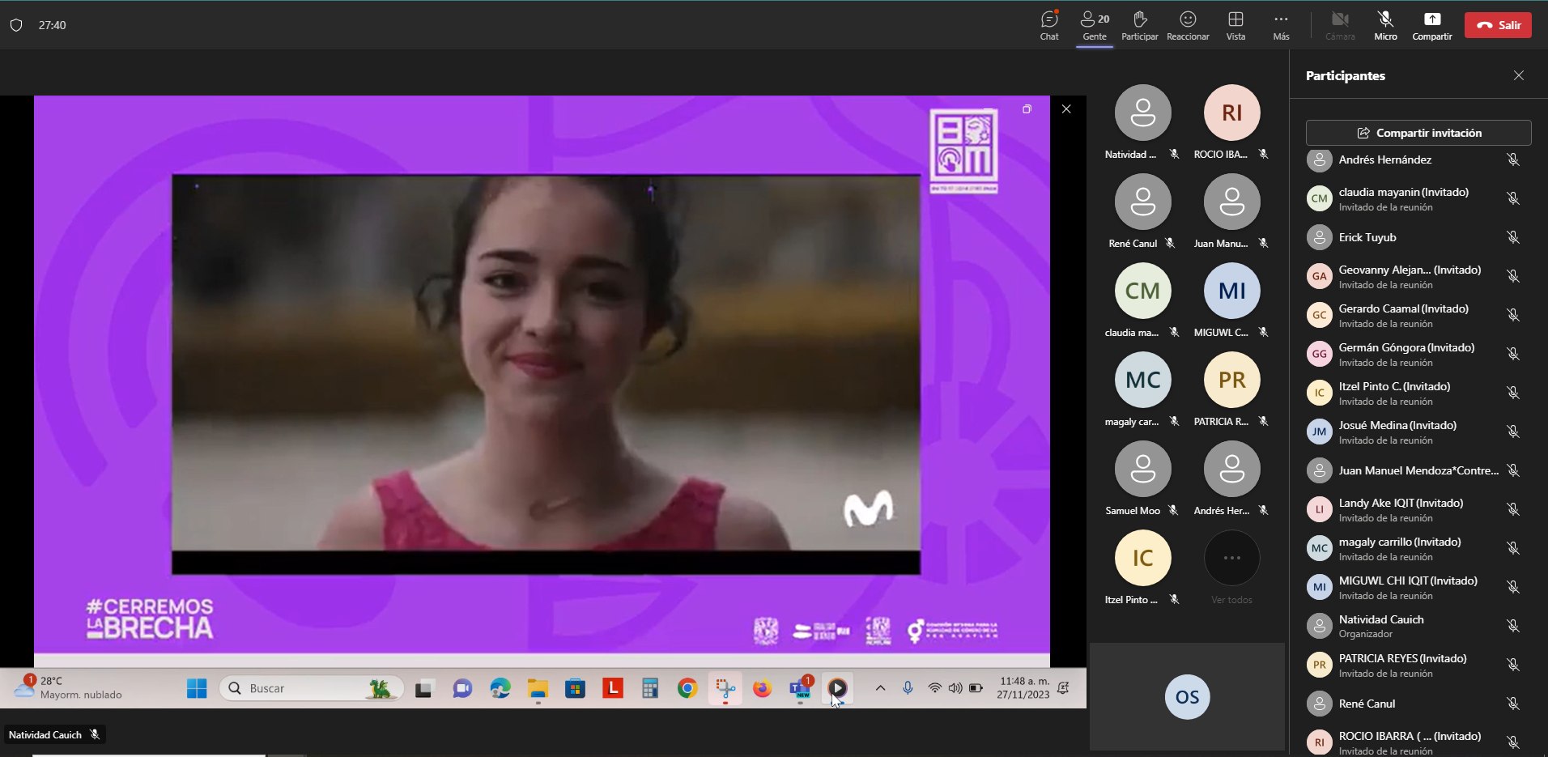The image size is (1548, 757).
Task: Click Microsoft Teams icon in shared taskbar
Action: tap(801, 688)
